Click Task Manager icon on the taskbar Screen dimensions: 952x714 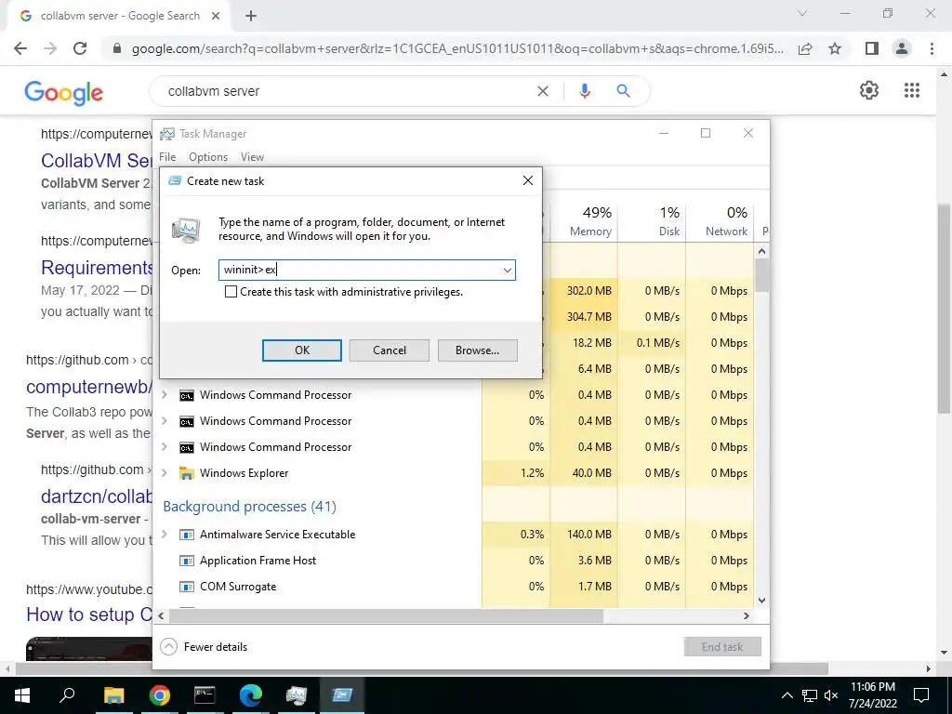pyautogui.click(x=297, y=695)
